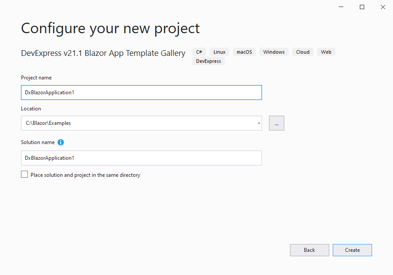
Task: Close the Configure your new project window
Action: click(x=383, y=7)
